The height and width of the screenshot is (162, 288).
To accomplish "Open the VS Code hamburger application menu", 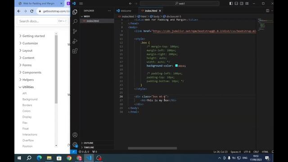I will point(81,4).
